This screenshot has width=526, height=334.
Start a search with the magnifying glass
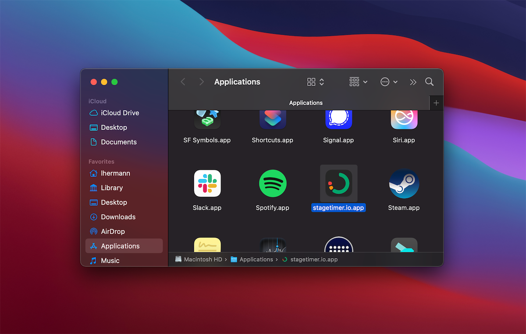[429, 82]
